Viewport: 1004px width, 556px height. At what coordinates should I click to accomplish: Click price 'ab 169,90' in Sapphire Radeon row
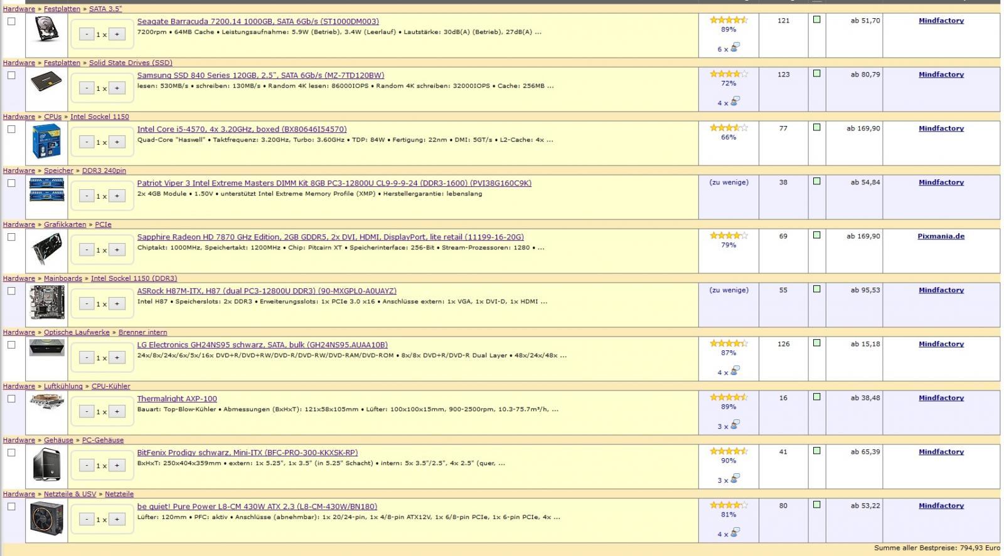click(x=863, y=236)
